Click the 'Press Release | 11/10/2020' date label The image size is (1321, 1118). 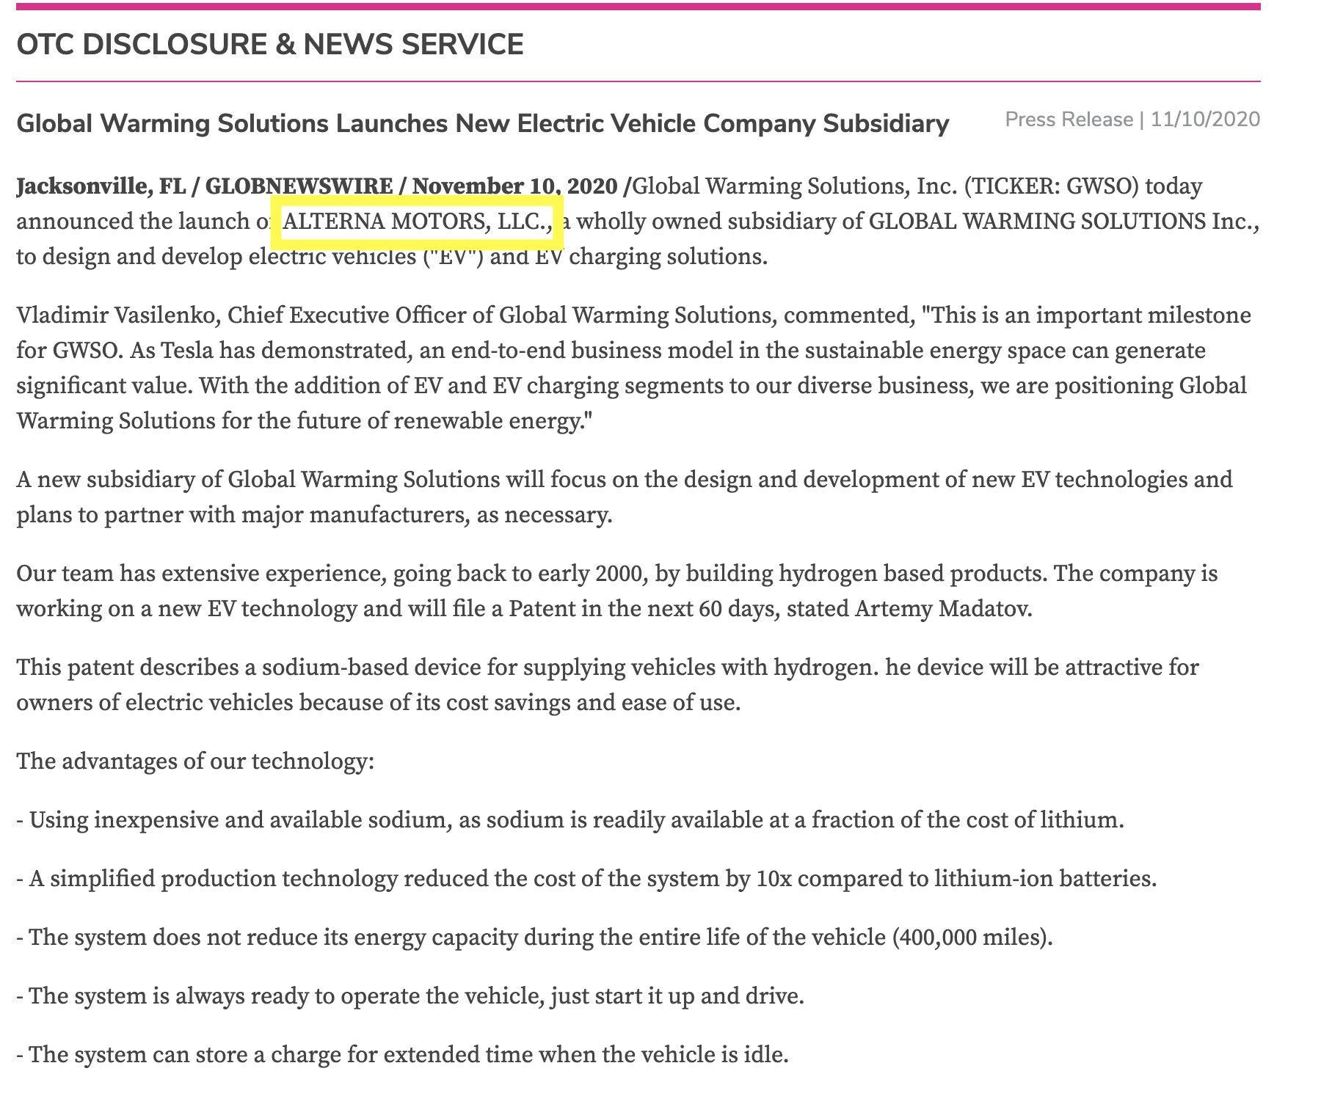click(x=1132, y=120)
